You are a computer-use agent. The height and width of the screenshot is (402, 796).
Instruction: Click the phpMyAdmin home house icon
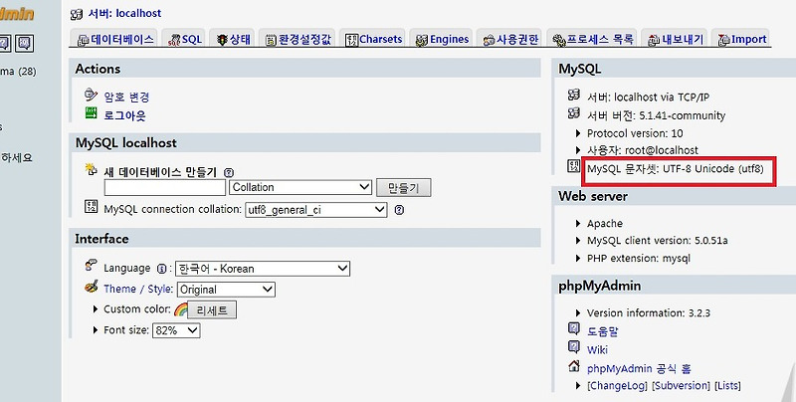pyautogui.click(x=574, y=365)
